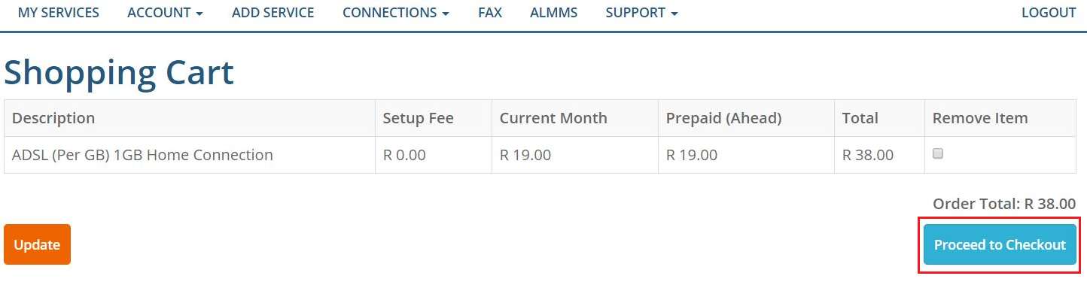
Task: Click the Order Total R 38.00 text
Action: pyautogui.click(x=1004, y=203)
